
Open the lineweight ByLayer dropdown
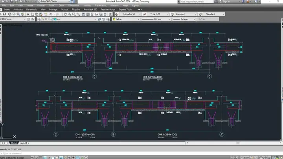coord(184,19)
